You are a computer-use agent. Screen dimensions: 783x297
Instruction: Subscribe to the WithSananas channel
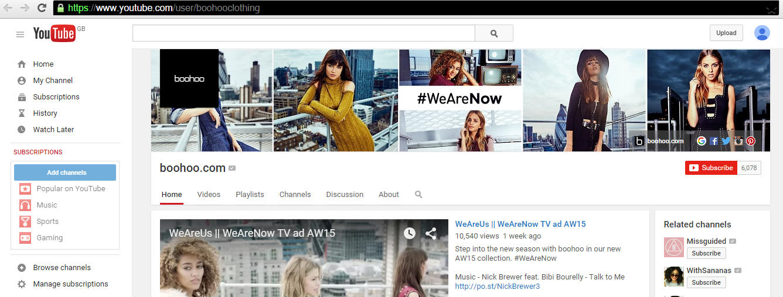tap(706, 282)
